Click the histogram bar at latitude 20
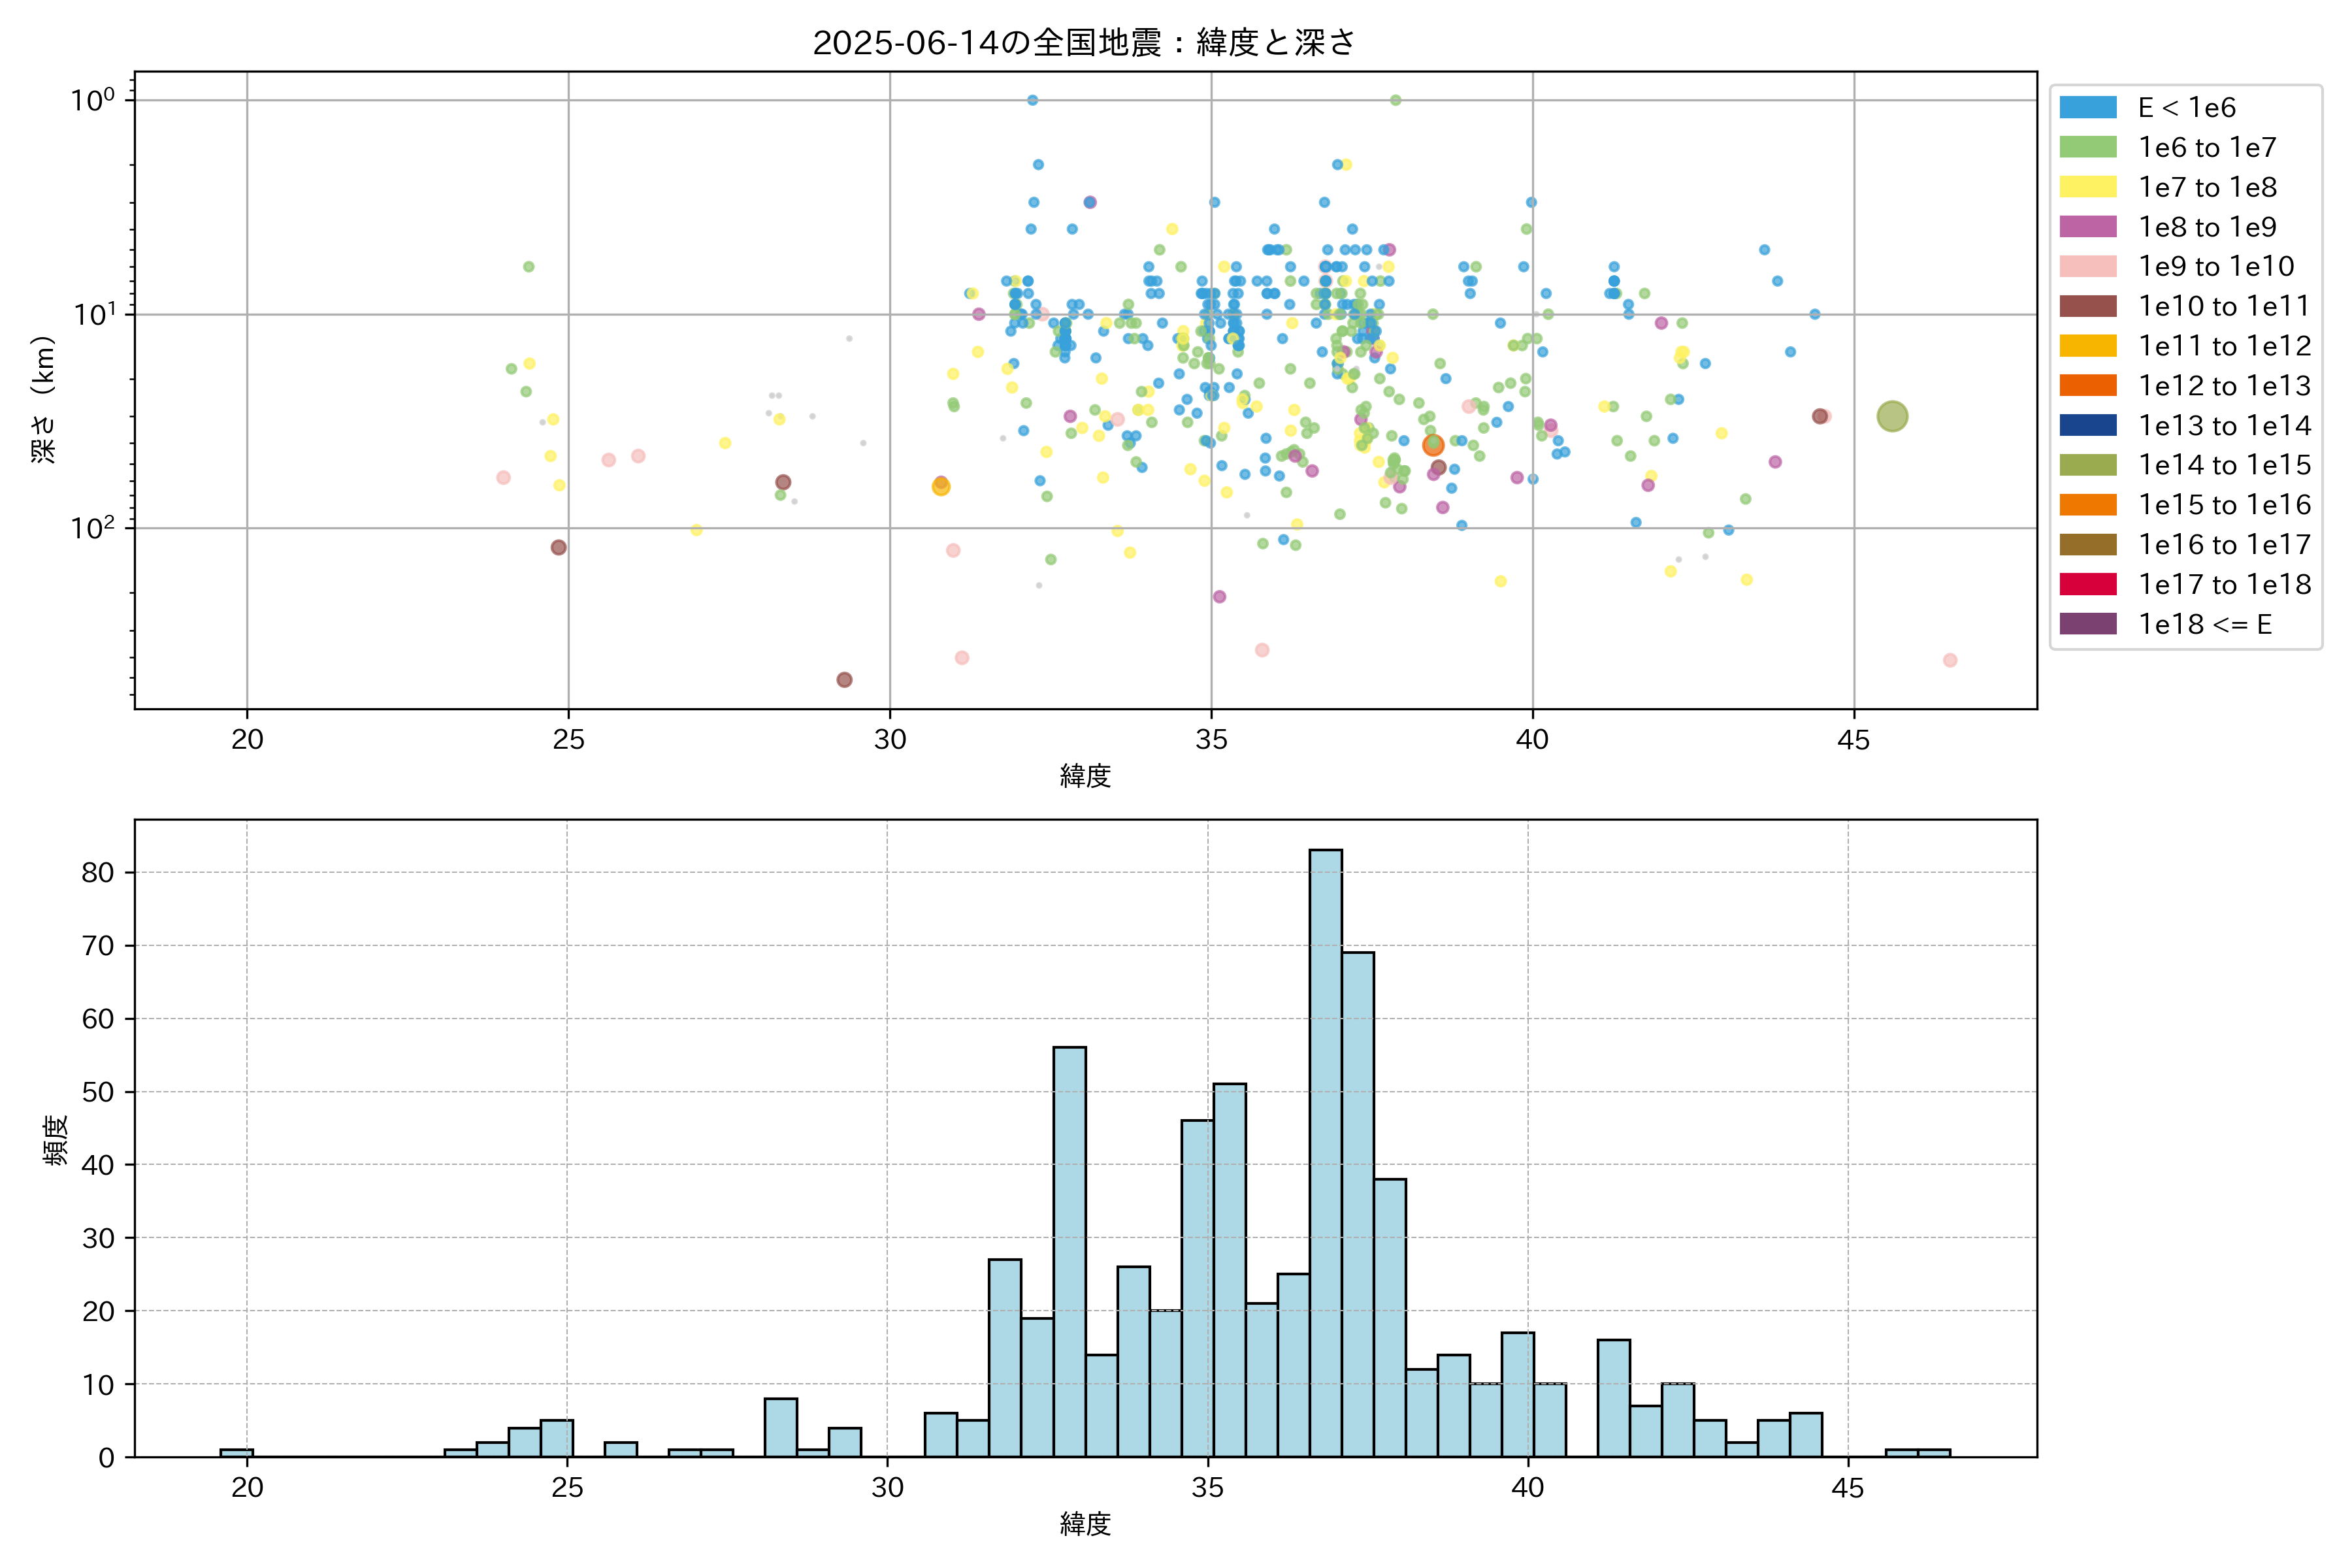 (237, 1453)
